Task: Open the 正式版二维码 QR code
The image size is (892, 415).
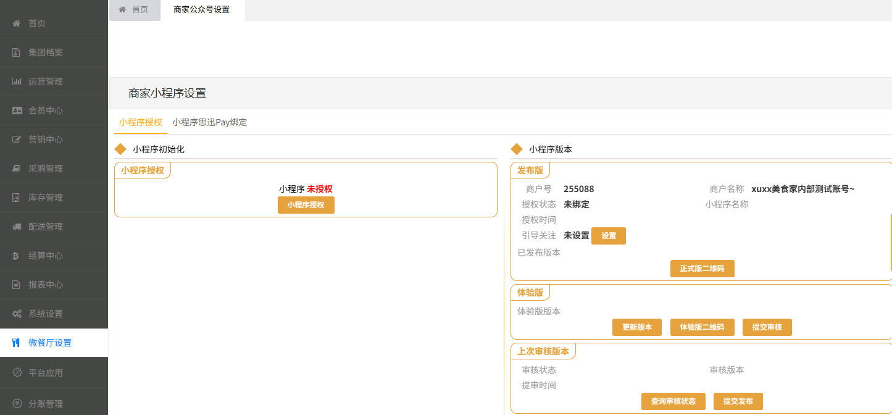Action: pos(702,269)
